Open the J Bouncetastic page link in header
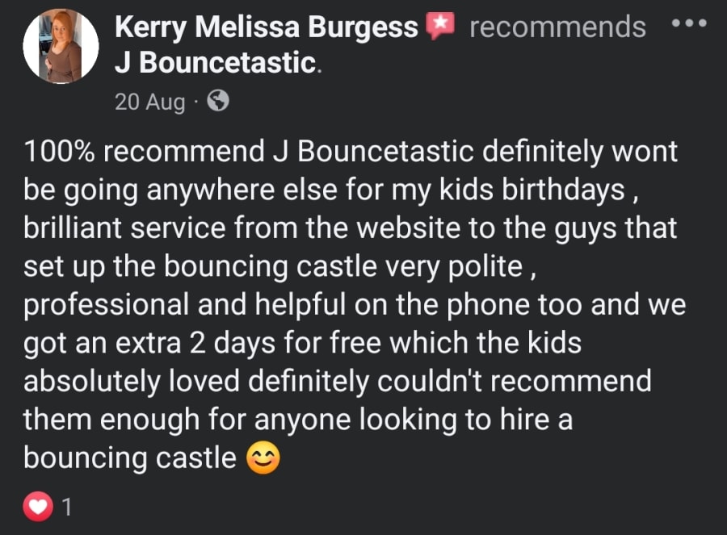727x535 pixels. tap(215, 63)
